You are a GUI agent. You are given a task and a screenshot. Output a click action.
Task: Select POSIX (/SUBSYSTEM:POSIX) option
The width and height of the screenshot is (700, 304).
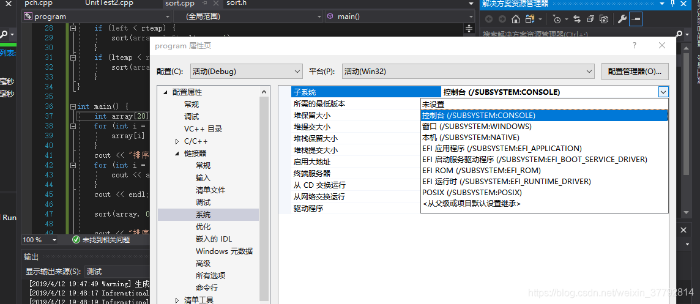point(544,193)
